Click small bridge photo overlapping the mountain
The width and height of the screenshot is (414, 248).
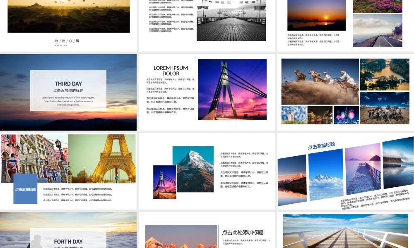point(164,182)
